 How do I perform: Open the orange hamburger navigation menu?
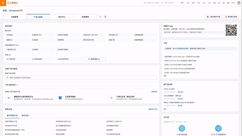pyautogui.click(x=3, y=3)
